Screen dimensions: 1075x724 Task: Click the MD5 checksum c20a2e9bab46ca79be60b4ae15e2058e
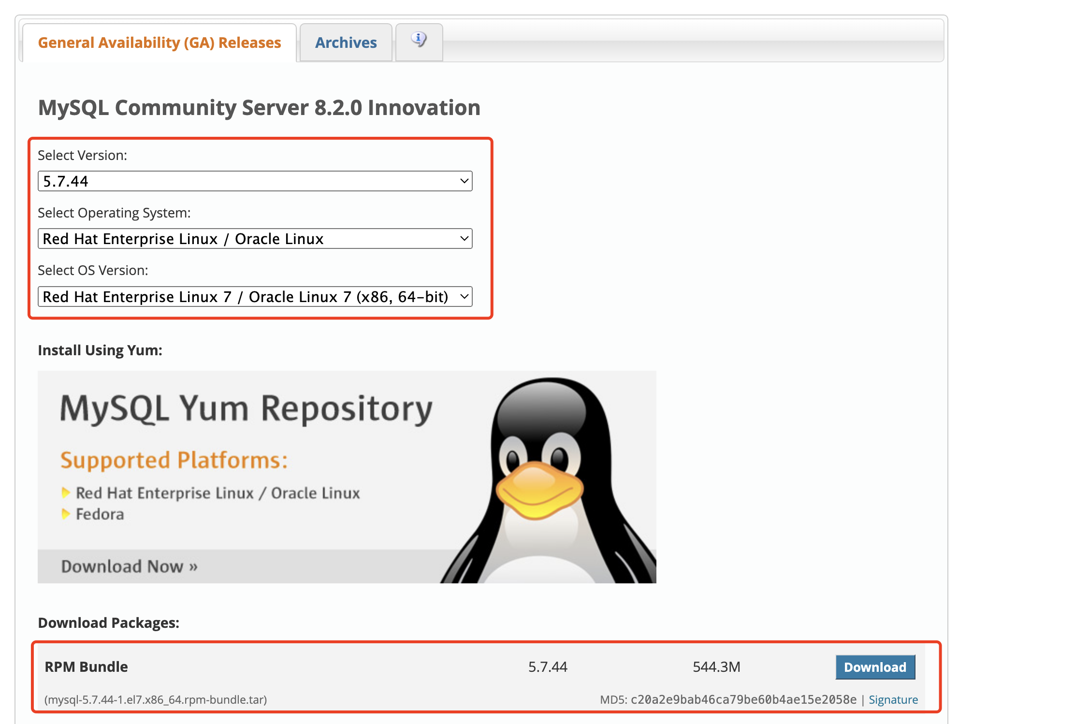click(x=743, y=700)
